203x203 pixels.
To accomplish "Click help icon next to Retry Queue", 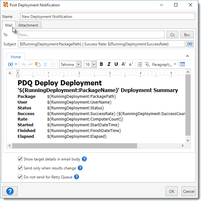I will (x=76, y=177).
